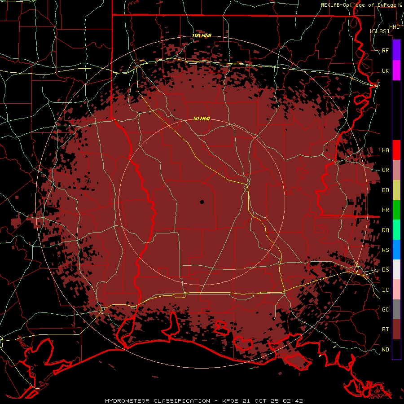Click the GR legend text label
The width and height of the screenshot is (404, 404).
click(x=386, y=170)
